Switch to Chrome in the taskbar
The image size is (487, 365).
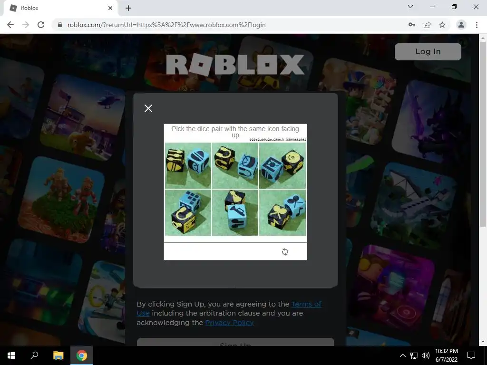click(x=82, y=355)
